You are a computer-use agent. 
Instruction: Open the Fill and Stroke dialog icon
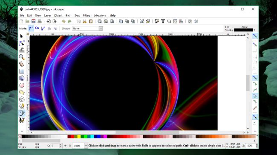[x=157, y=21]
